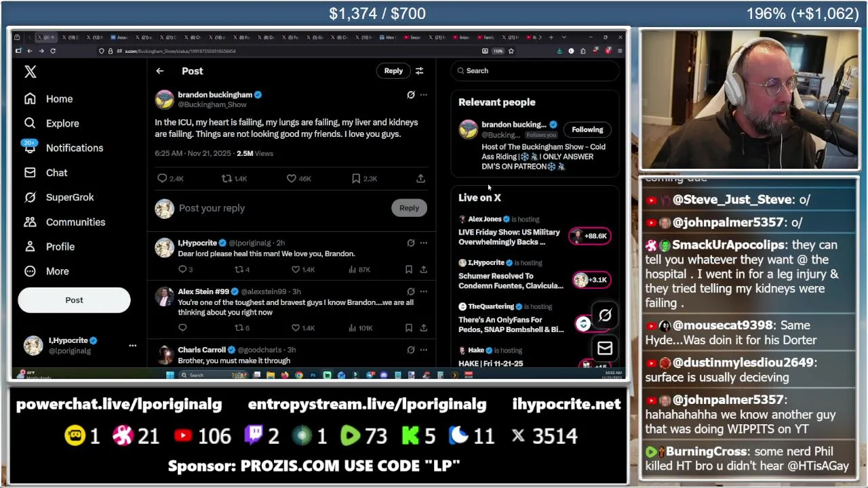
Task: Open Notifications in the sidebar
Action: pos(64,148)
